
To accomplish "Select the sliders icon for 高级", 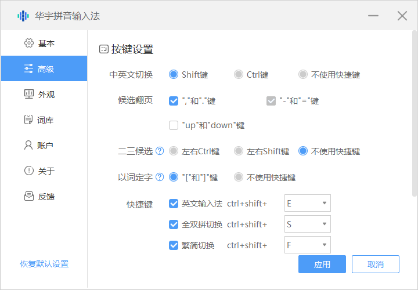I will (x=28, y=69).
